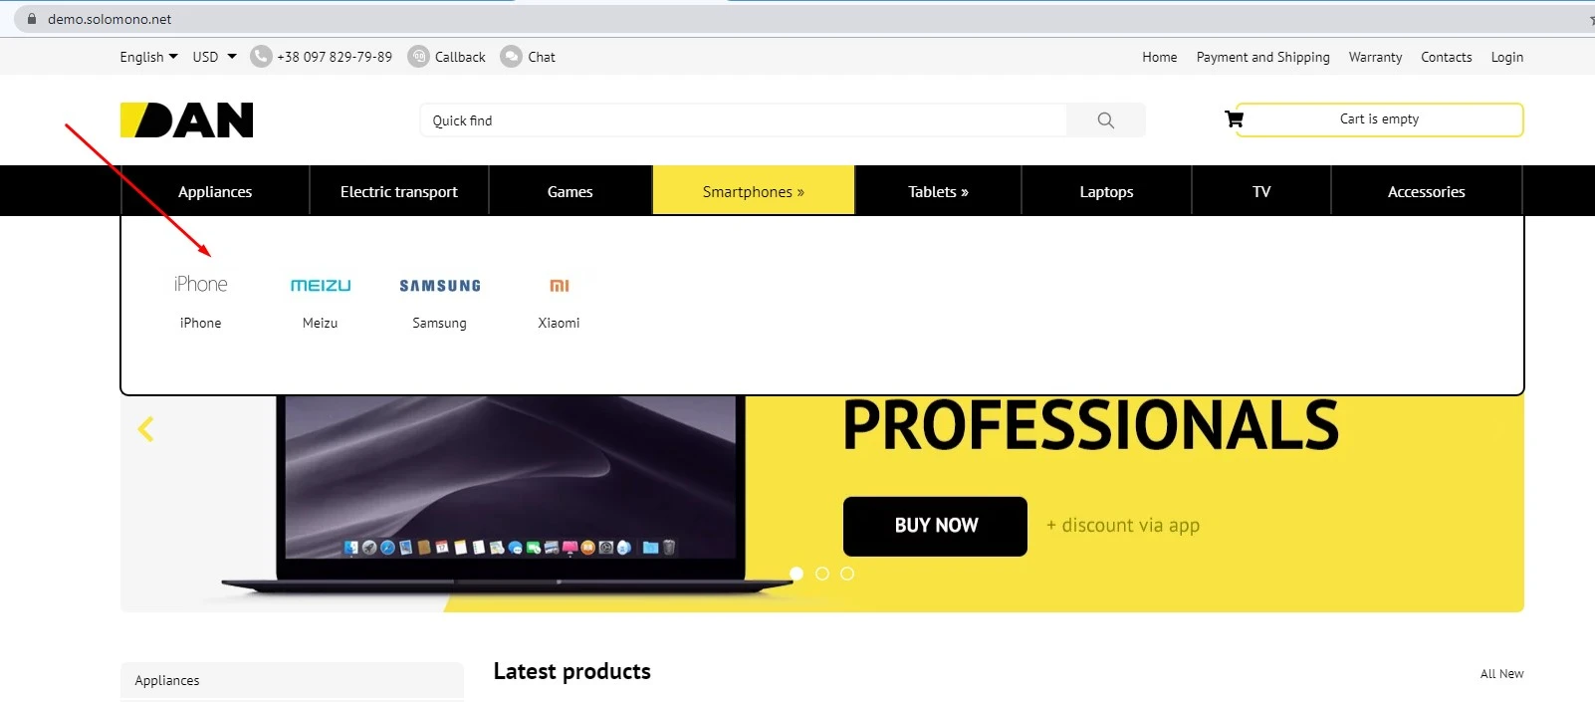This screenshot has height=702, width=1595.
Task: Click the BUY NOW button
Action: [x=935, y=526]
